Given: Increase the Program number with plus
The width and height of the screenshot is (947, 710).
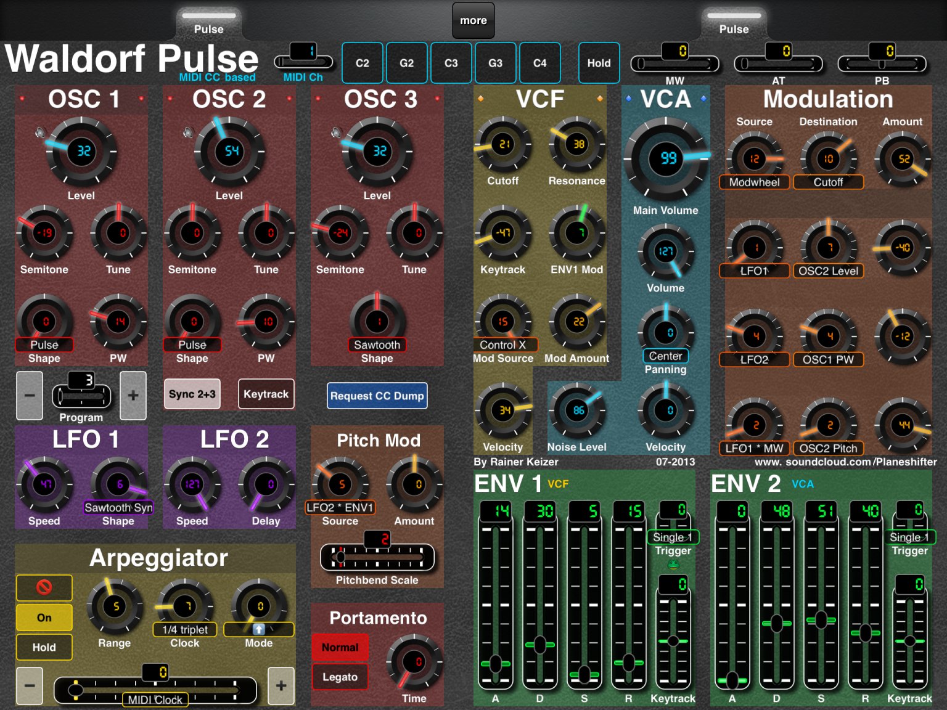Looking at the screenshot, I should click(133, 395).
